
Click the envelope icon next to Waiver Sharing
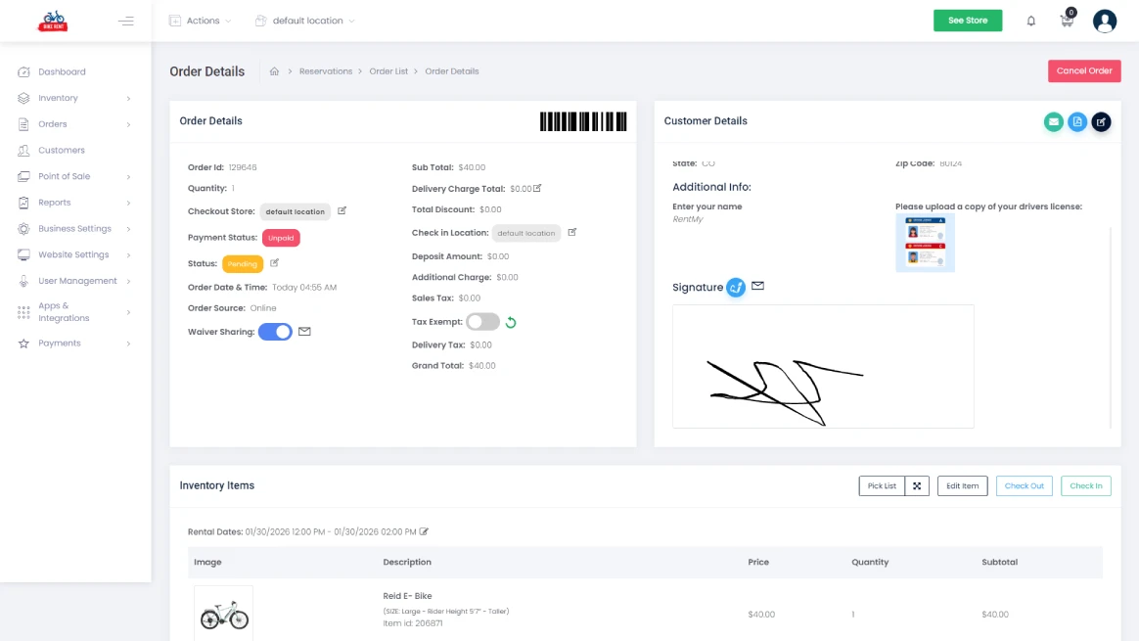point(304,331)
